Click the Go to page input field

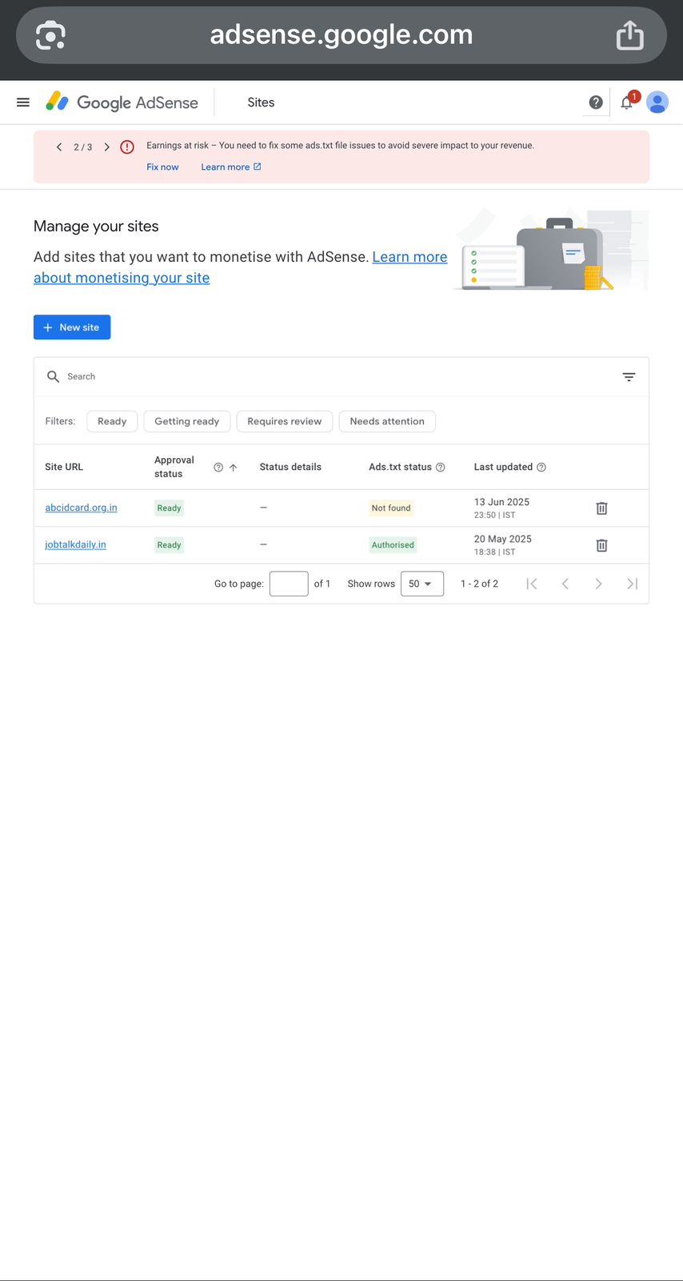[x=289, y=584]
